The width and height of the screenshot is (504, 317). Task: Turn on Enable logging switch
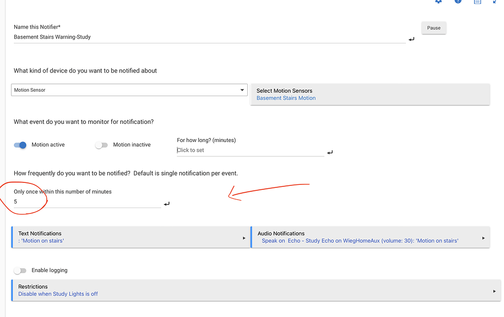(20, 271)
